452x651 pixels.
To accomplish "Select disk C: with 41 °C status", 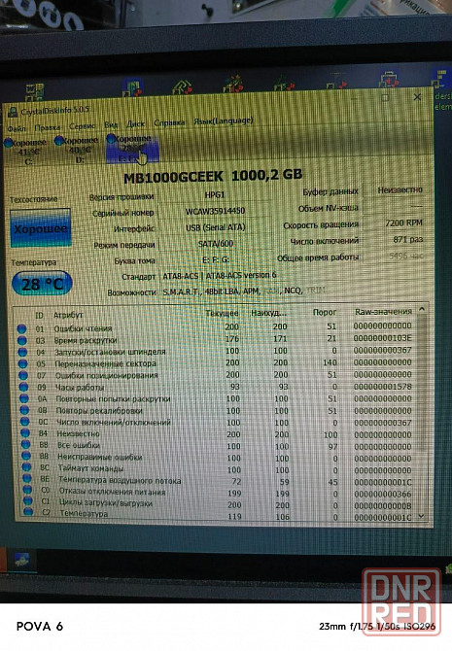I will [26, 152].
